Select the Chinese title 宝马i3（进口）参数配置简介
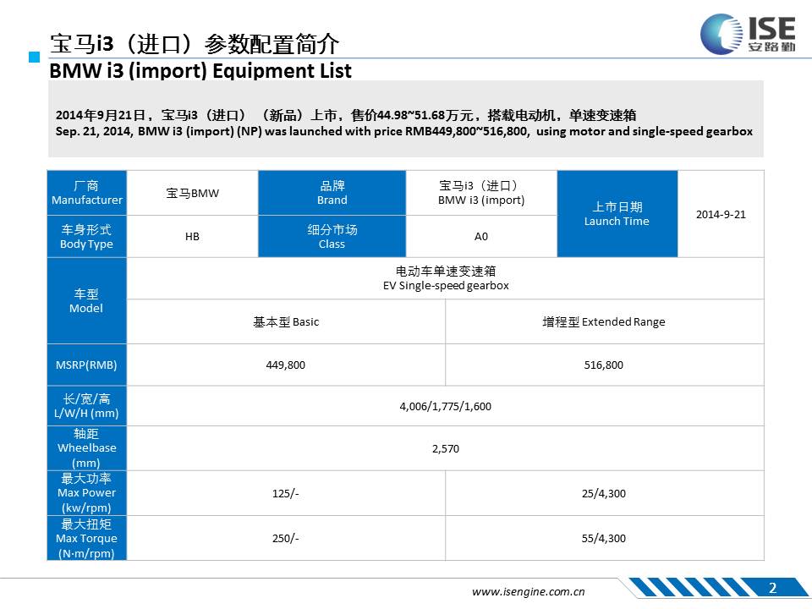This screenshot has height=609, width=812. coord(195,44)
